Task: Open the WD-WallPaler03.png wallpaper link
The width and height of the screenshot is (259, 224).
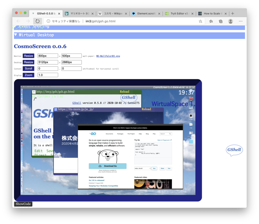Action: pyautogui.click(x=108, y=56)
